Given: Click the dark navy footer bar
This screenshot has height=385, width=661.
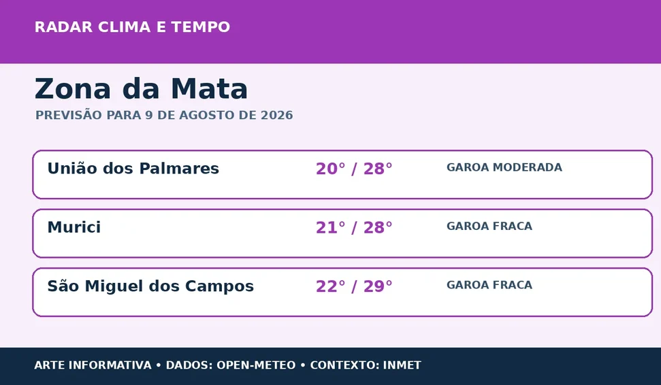Looking at the screenshot, I should tap(331, 367).
